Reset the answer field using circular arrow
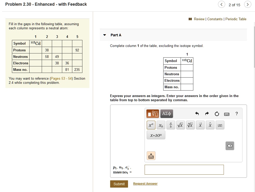Image resolution: width=255 pixels, height=192 pixels. (217, 113)
